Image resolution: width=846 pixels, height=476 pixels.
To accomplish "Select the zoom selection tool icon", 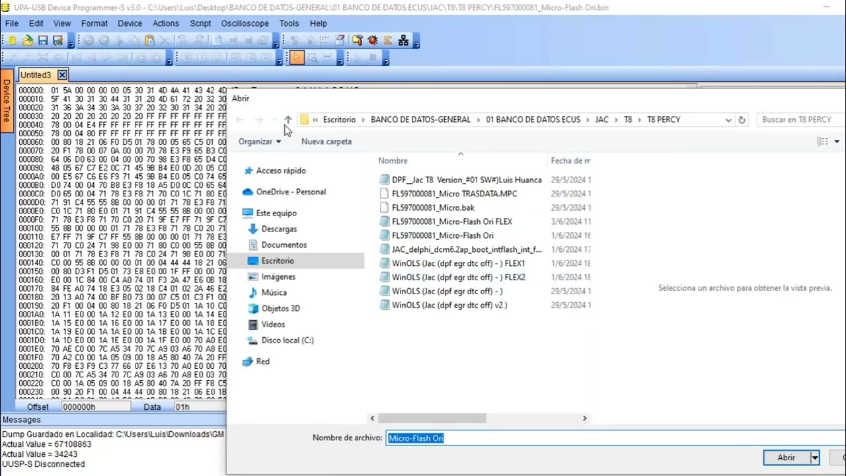I will click(x=312, y=58).
